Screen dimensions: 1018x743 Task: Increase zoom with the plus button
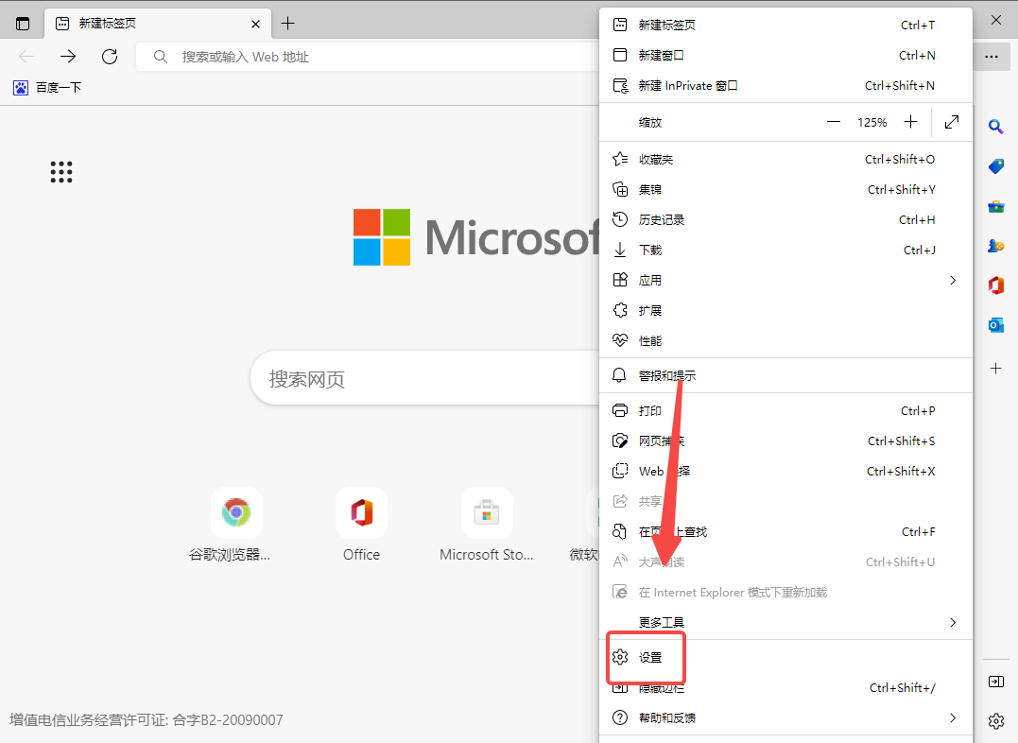911,122
